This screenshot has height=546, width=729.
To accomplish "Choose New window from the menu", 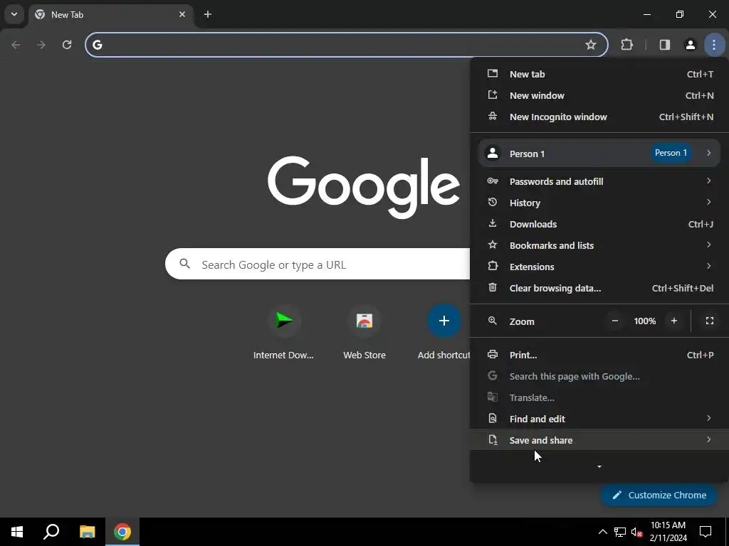I will [599, 96].
